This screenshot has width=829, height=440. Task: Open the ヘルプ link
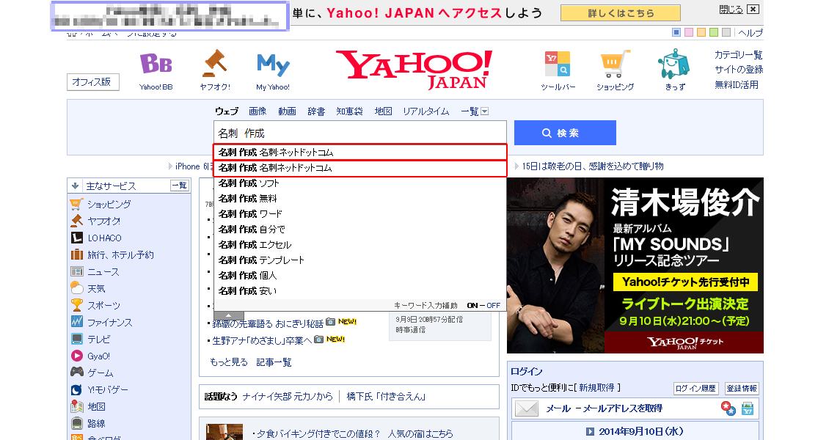pyautogui.click(x=751, y=33)
